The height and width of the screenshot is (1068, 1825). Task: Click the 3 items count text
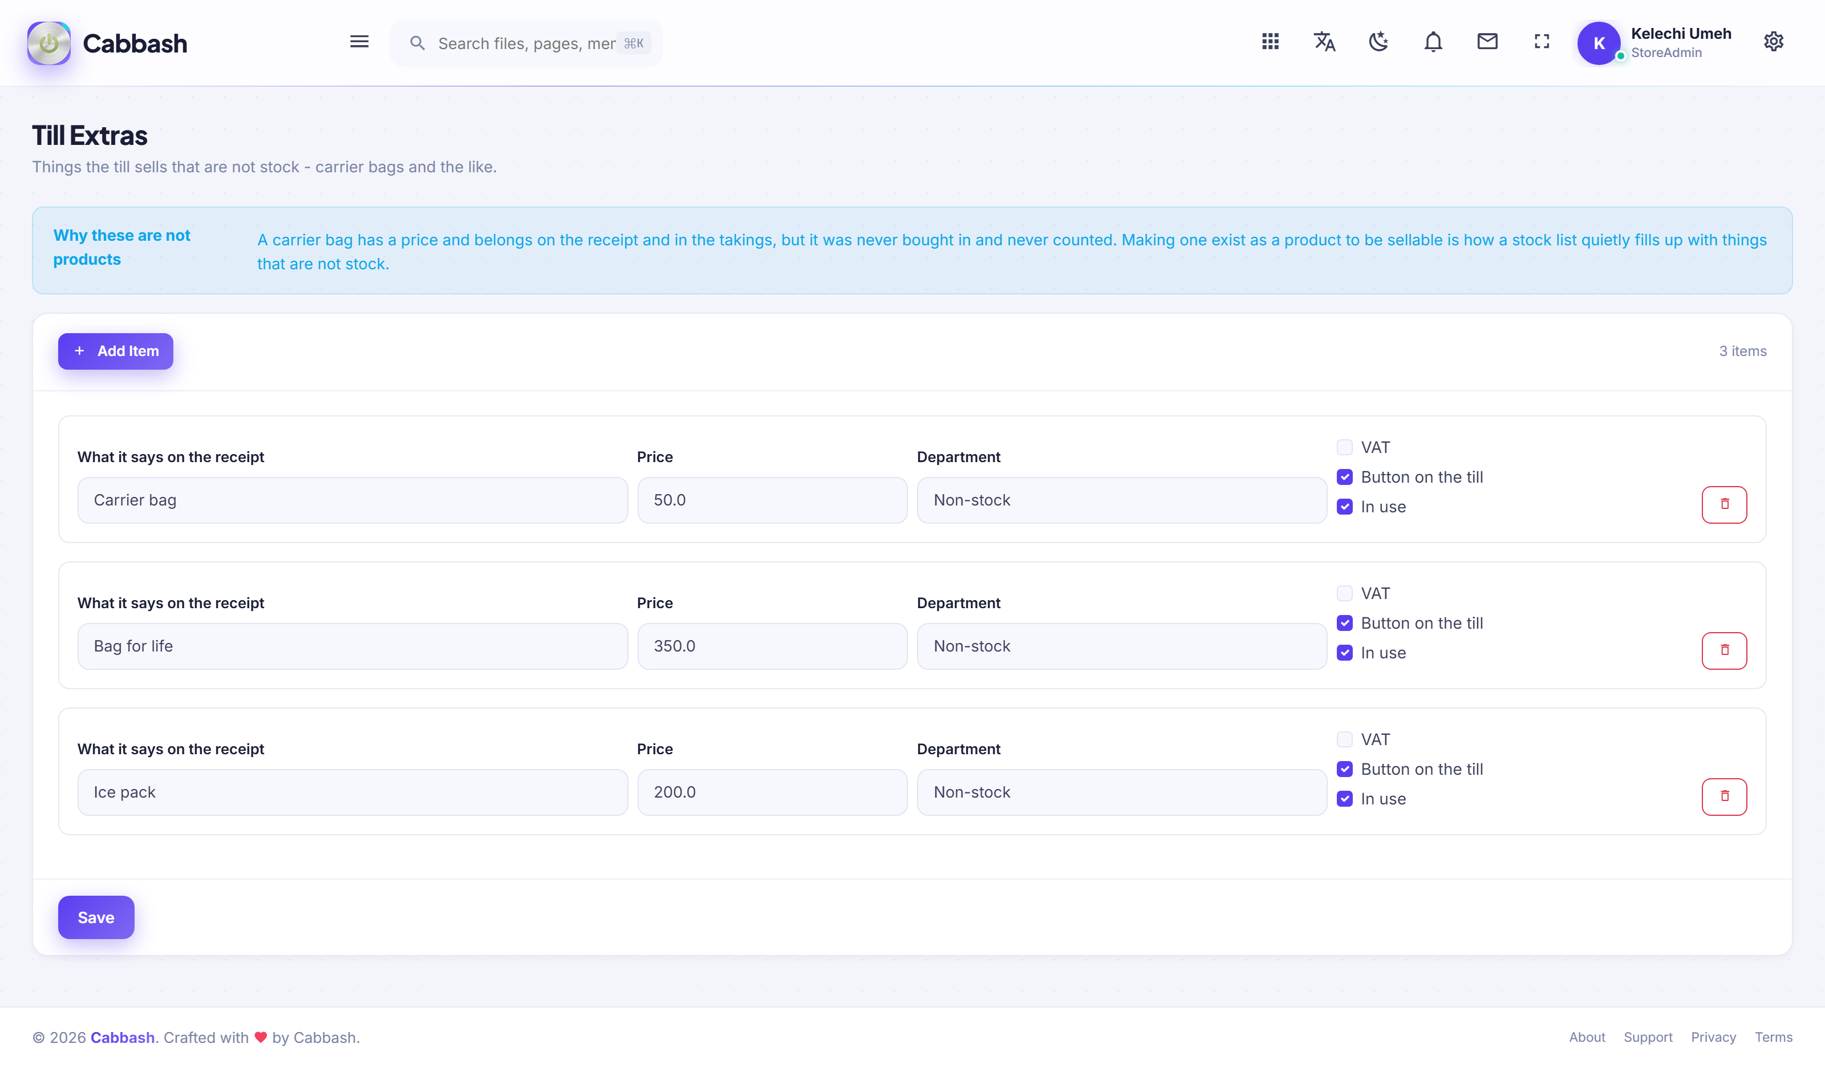tap(1742, 351)
